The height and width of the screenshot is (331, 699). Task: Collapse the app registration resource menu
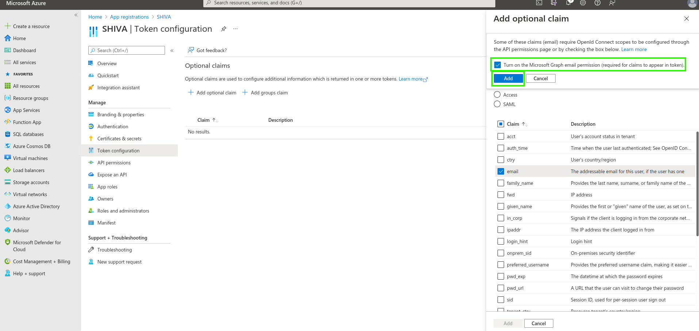pyautogui.click(x=172, y=51)
